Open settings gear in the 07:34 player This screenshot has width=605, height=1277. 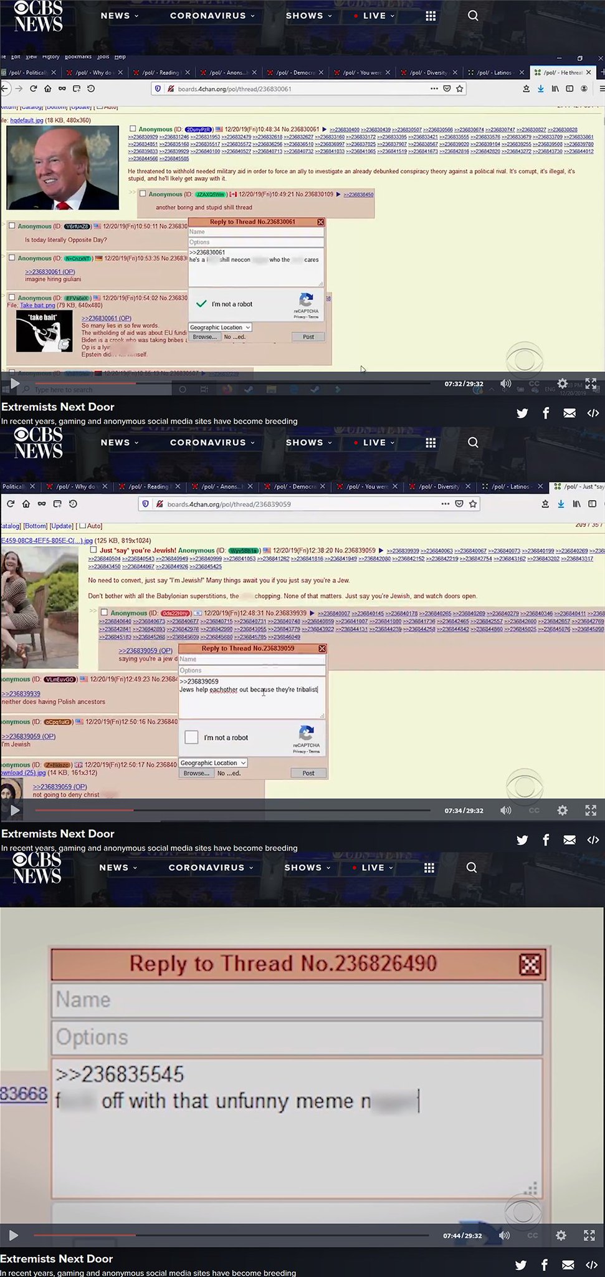562,811
